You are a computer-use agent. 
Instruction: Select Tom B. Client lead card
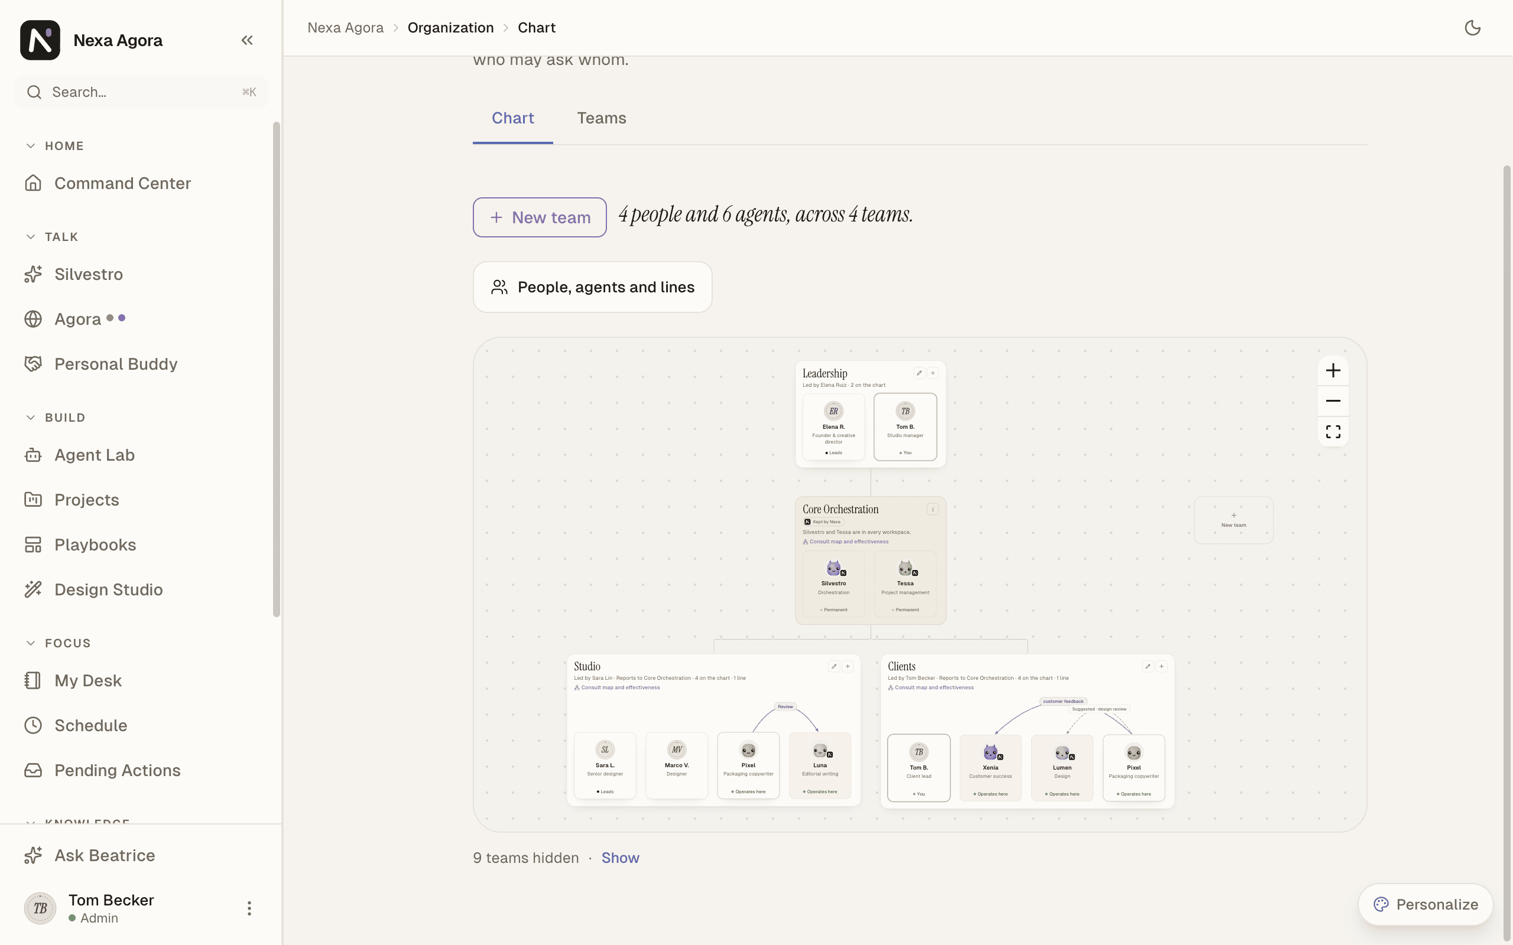pos(919,768)
